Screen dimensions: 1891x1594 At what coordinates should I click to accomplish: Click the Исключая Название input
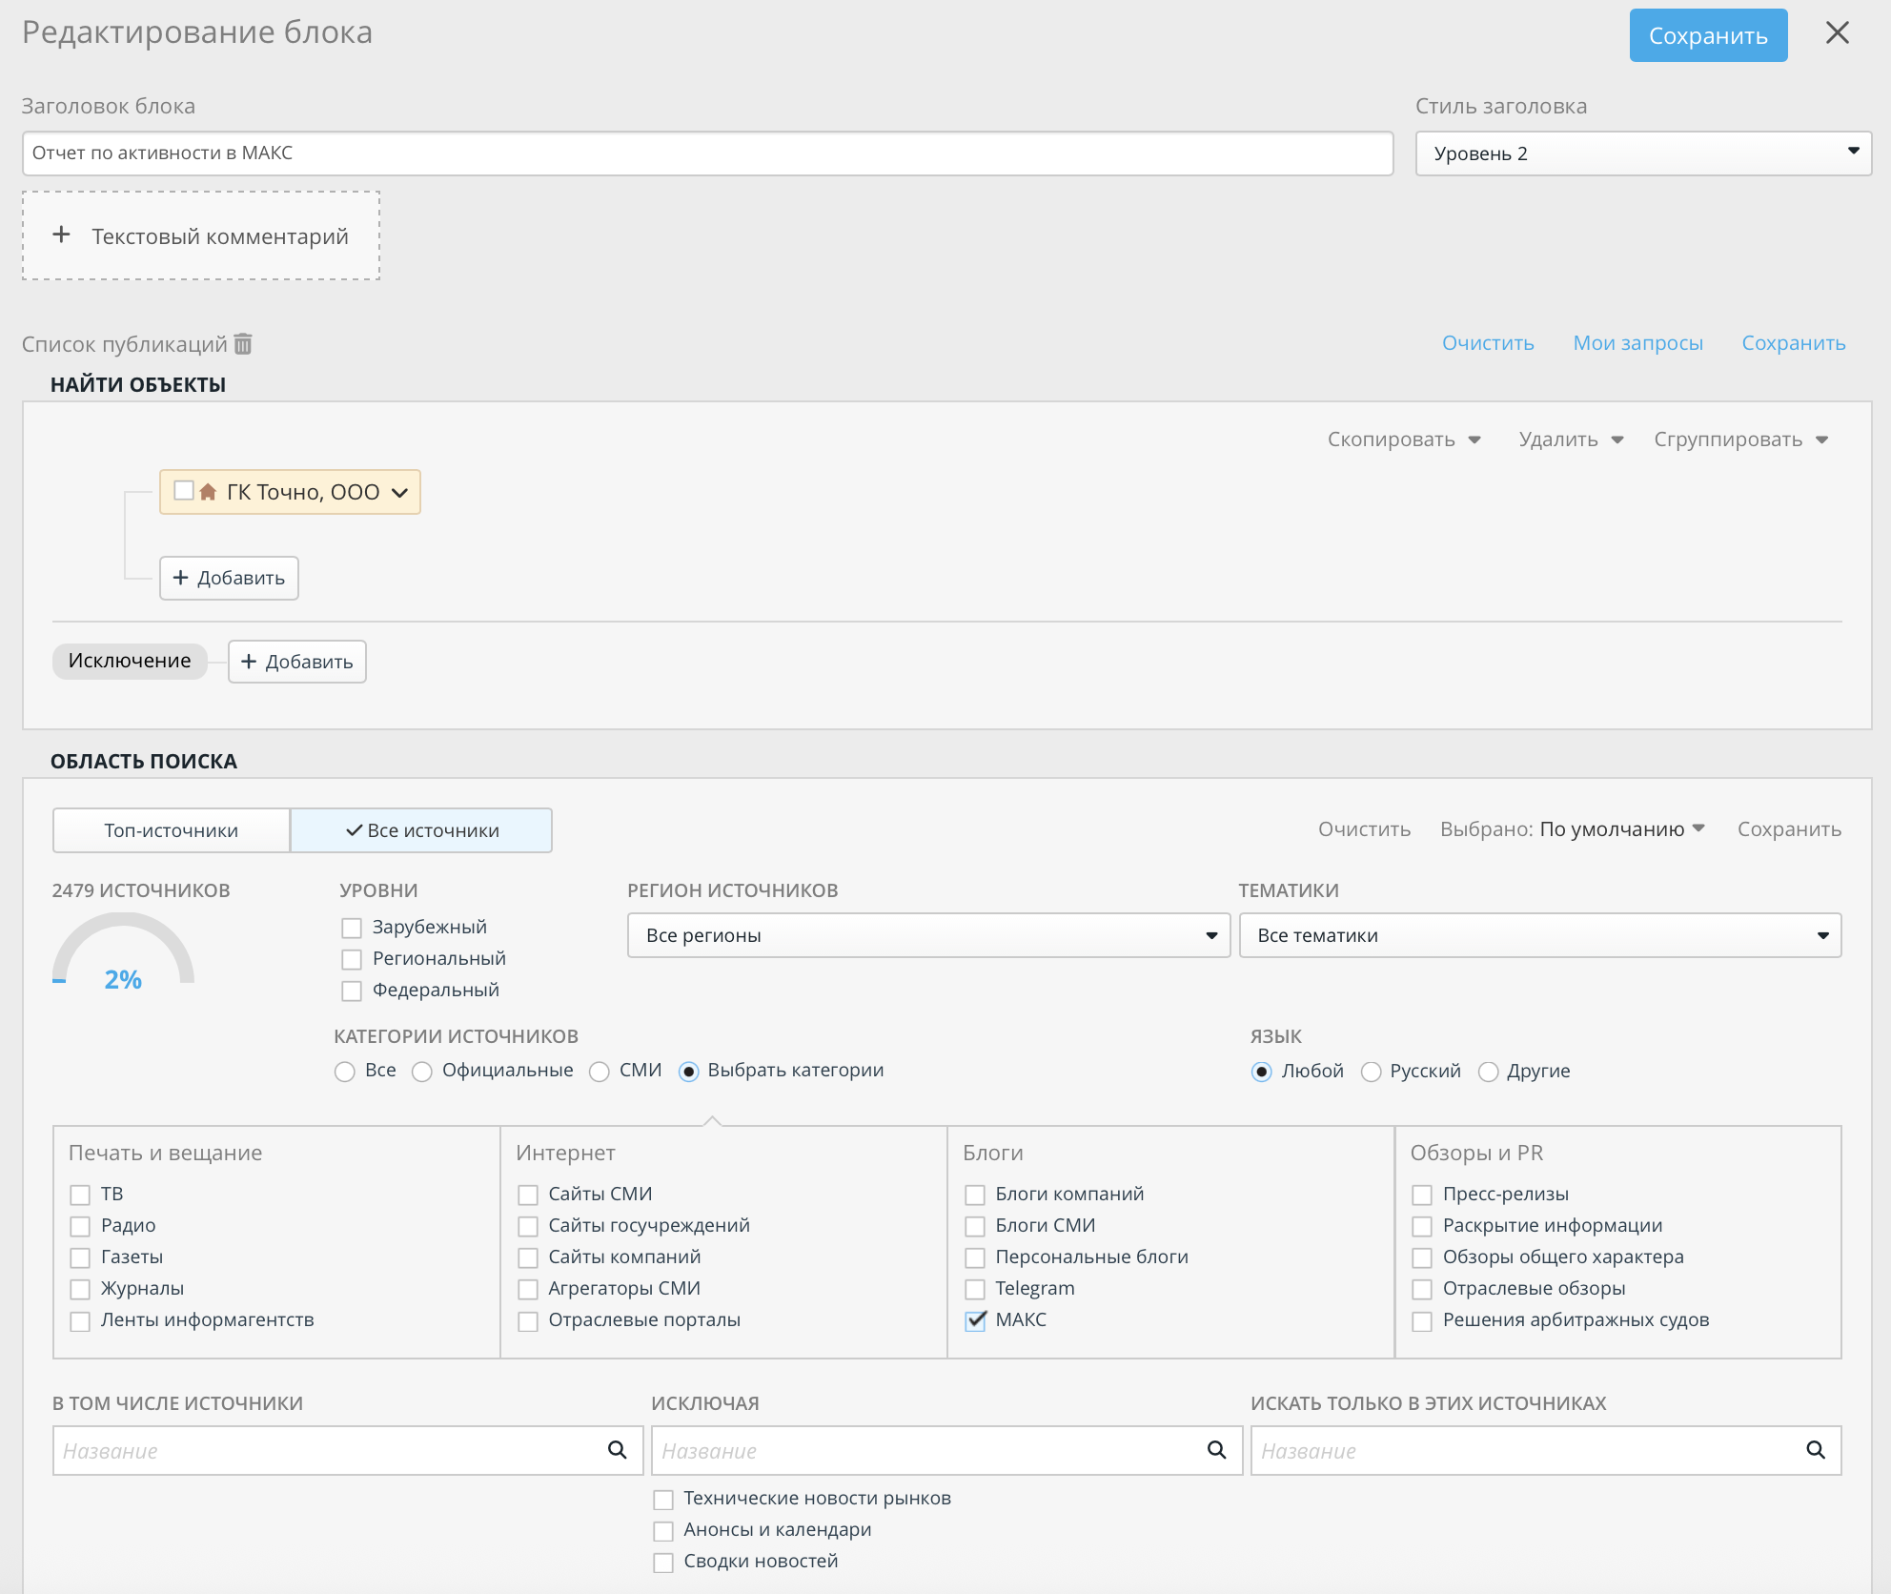point(947,1450)
